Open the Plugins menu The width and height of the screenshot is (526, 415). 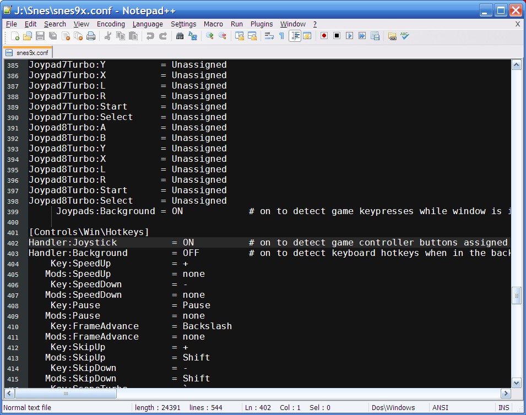click(x=262, y=24)
